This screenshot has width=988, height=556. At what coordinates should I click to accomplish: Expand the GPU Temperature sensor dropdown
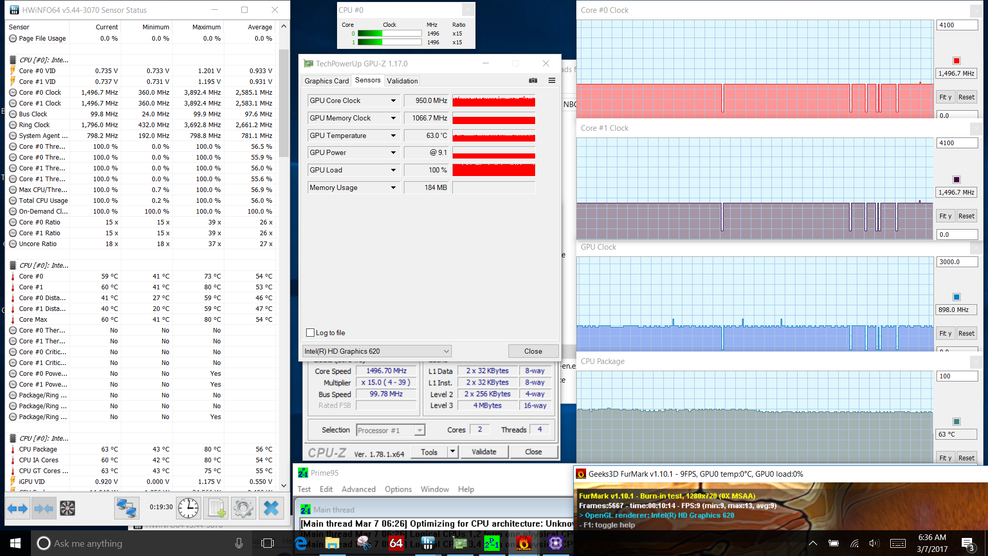point(393,135)
